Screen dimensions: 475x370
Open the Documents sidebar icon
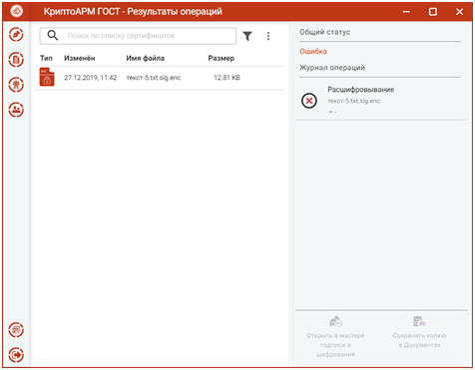pyautogui.click(x=16, y=60)
